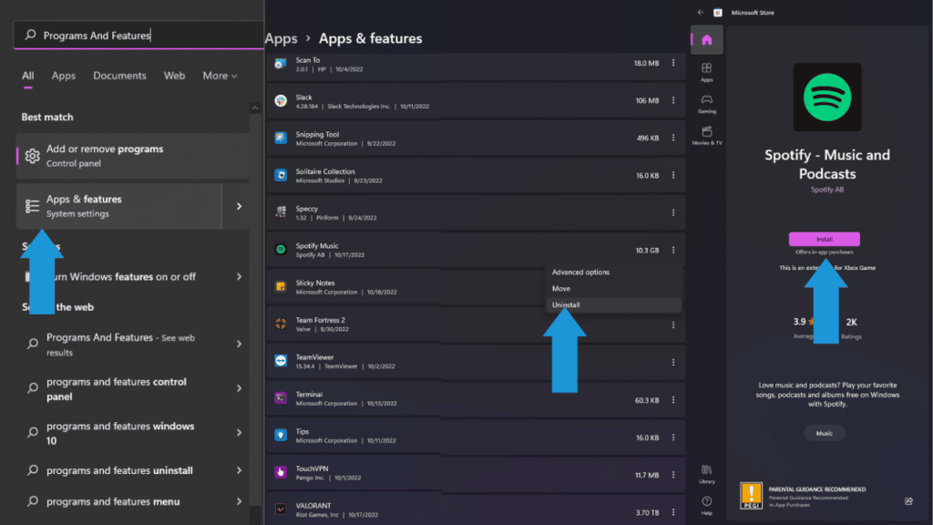This screenshot has height=525, width=933.
Task: Click the VALORANT app icon
Action: 281,510
